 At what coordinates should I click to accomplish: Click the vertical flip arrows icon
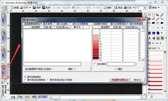(150, 33)
